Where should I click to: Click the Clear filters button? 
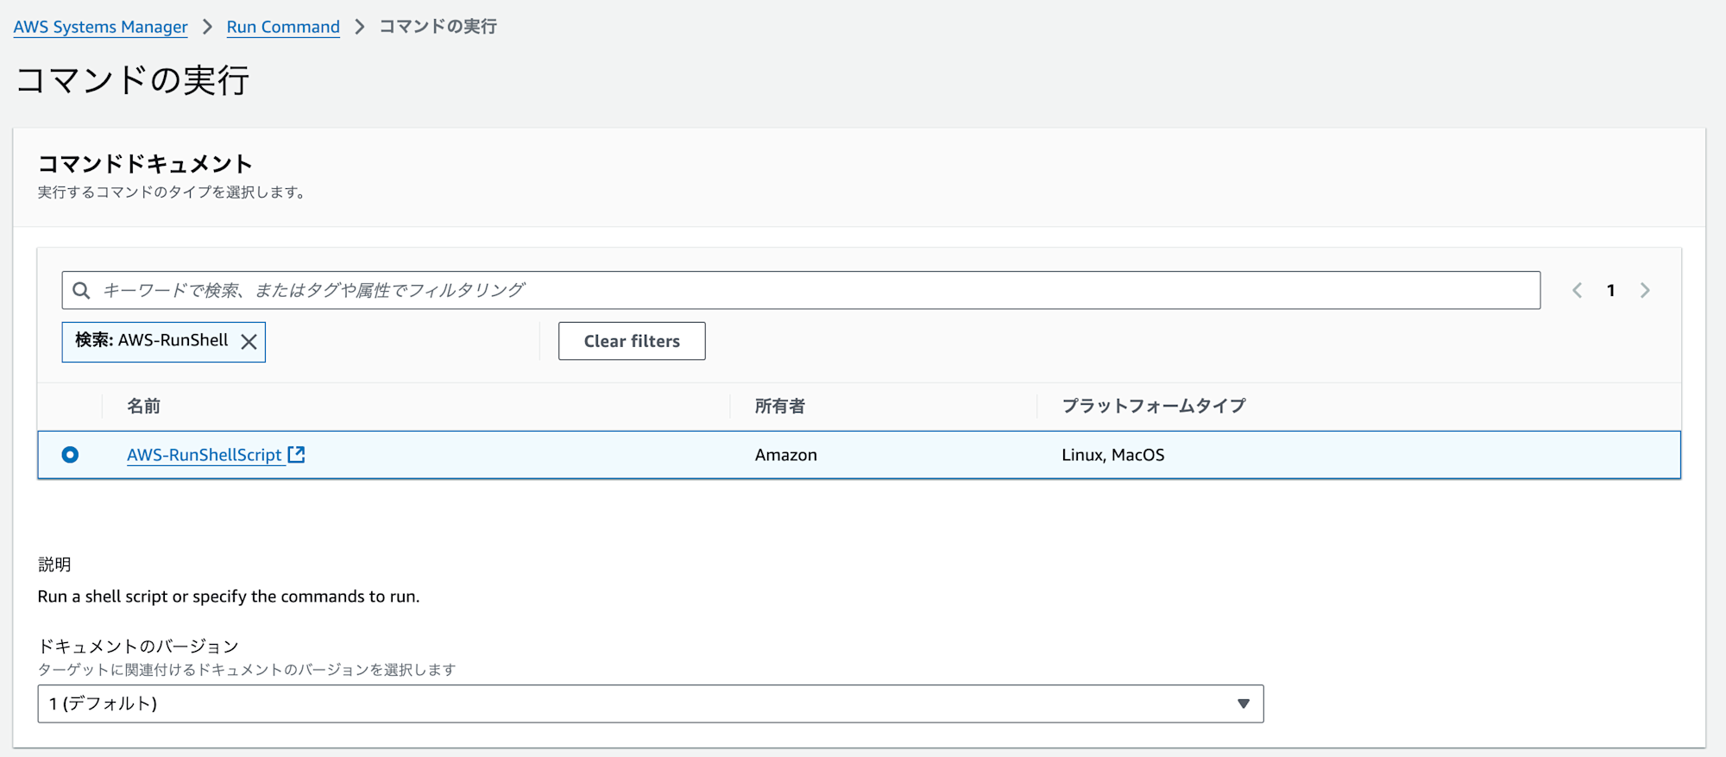[632, 341]
